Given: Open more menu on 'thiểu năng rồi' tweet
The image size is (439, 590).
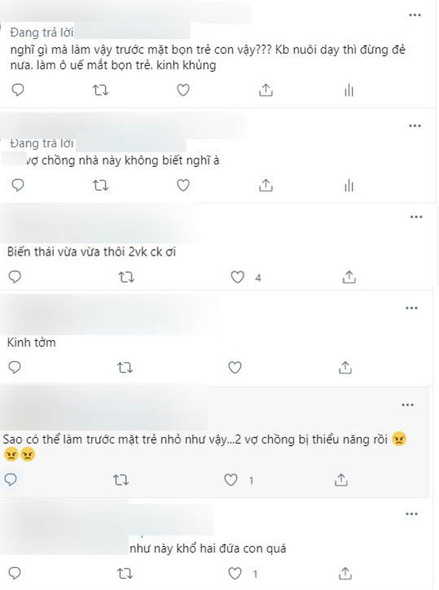Looking at the screenshot, I should tap(407, 405).
